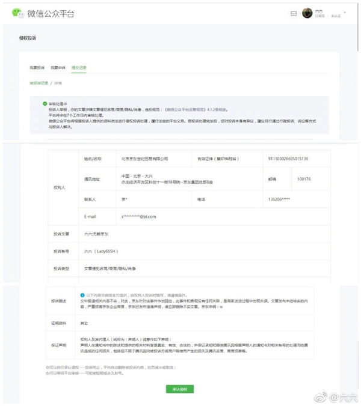361x406 pixels.
Task: Open 微信公众平台运营规范 link
Action: [x=186, y=109]
